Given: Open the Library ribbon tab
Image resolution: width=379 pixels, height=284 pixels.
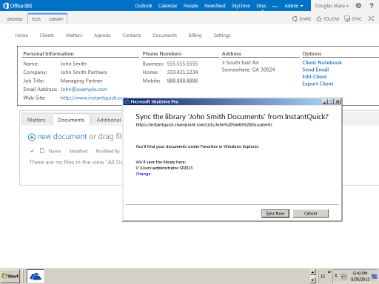Looking at the screenshot, I should pyautogui.click(x=56, y=19).
